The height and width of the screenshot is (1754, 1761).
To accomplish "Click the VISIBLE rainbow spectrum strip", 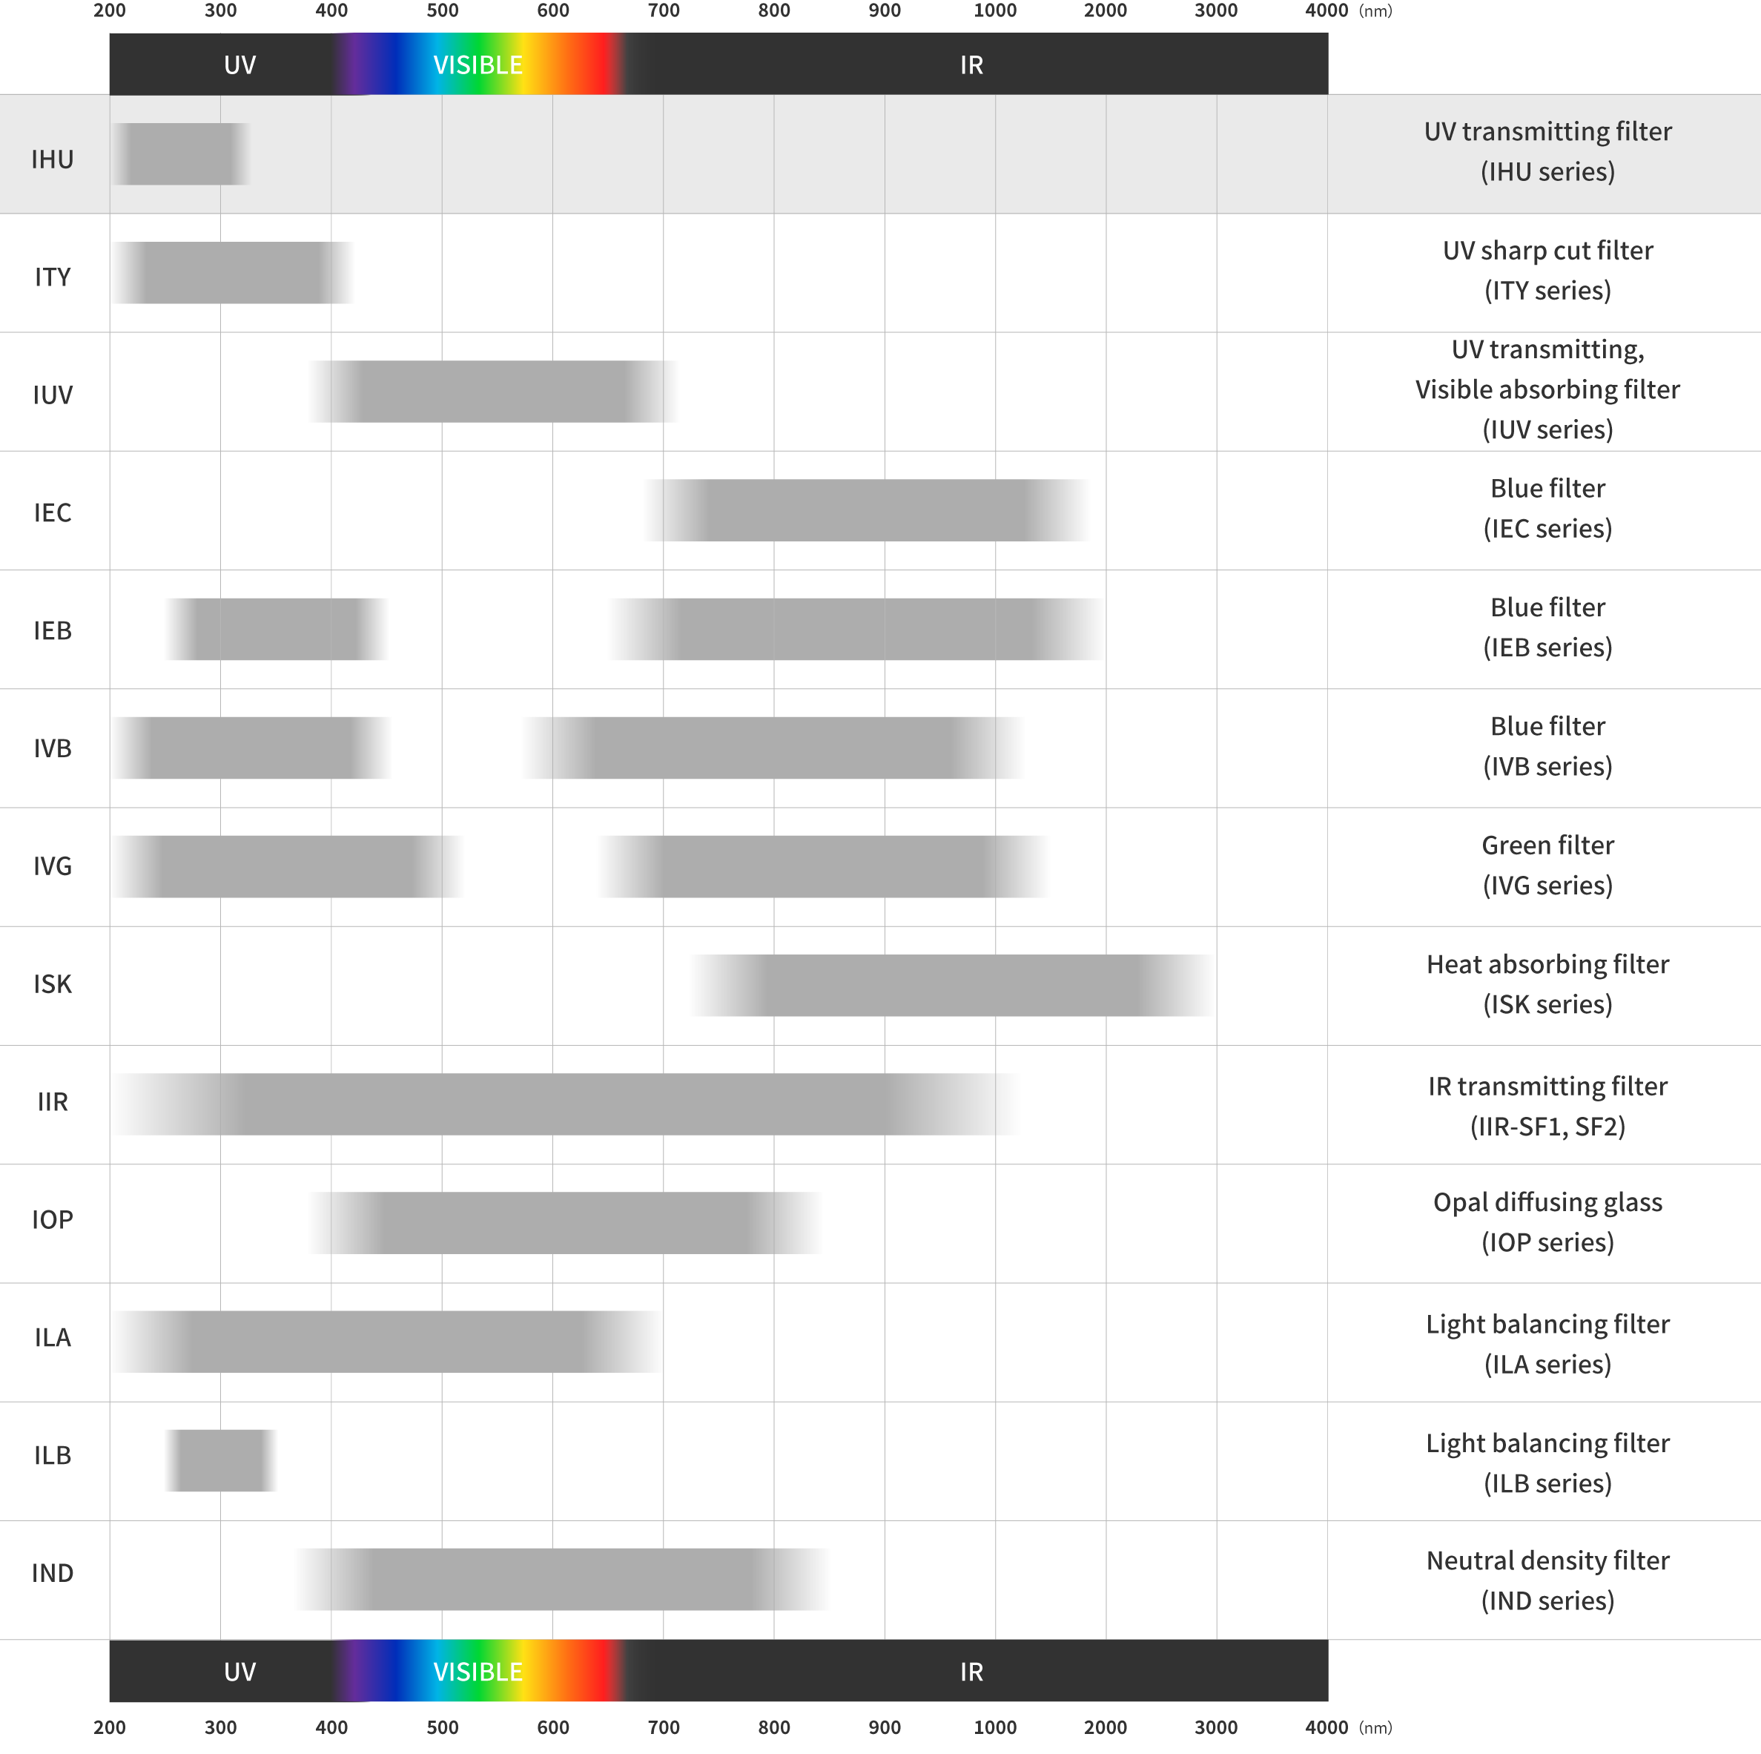I will click(478, 64).
